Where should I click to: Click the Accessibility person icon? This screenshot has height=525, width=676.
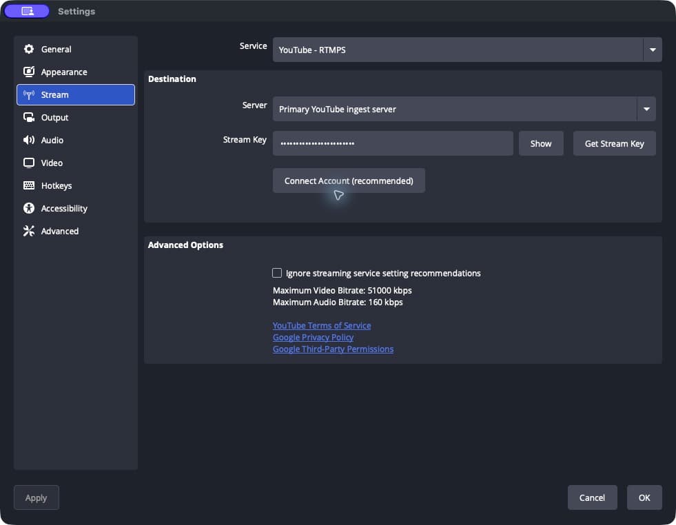pyautogui.click(x=29, y=208)
